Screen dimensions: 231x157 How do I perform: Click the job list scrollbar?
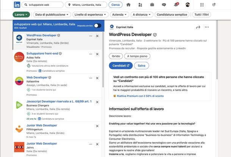point(103,60)
